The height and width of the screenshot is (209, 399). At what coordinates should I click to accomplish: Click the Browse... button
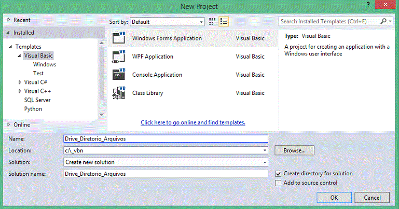coord(294,150)
